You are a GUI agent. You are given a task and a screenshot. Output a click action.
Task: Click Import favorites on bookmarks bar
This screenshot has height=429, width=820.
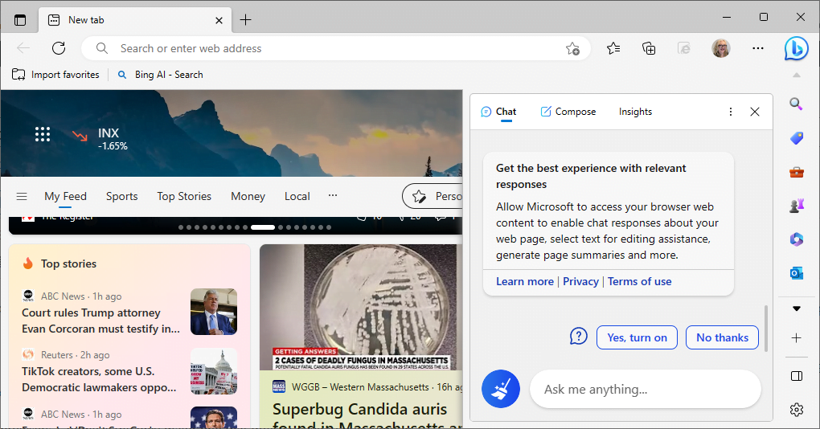(x=55, y=75)
